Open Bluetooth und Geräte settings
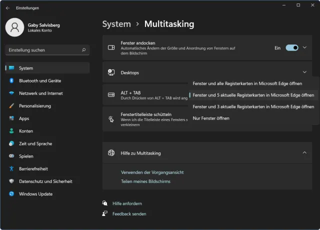 (x=40, y=80)
